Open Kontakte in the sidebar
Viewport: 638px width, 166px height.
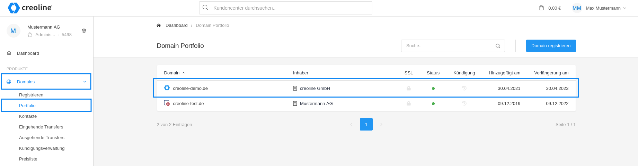[x=28, y=116]
